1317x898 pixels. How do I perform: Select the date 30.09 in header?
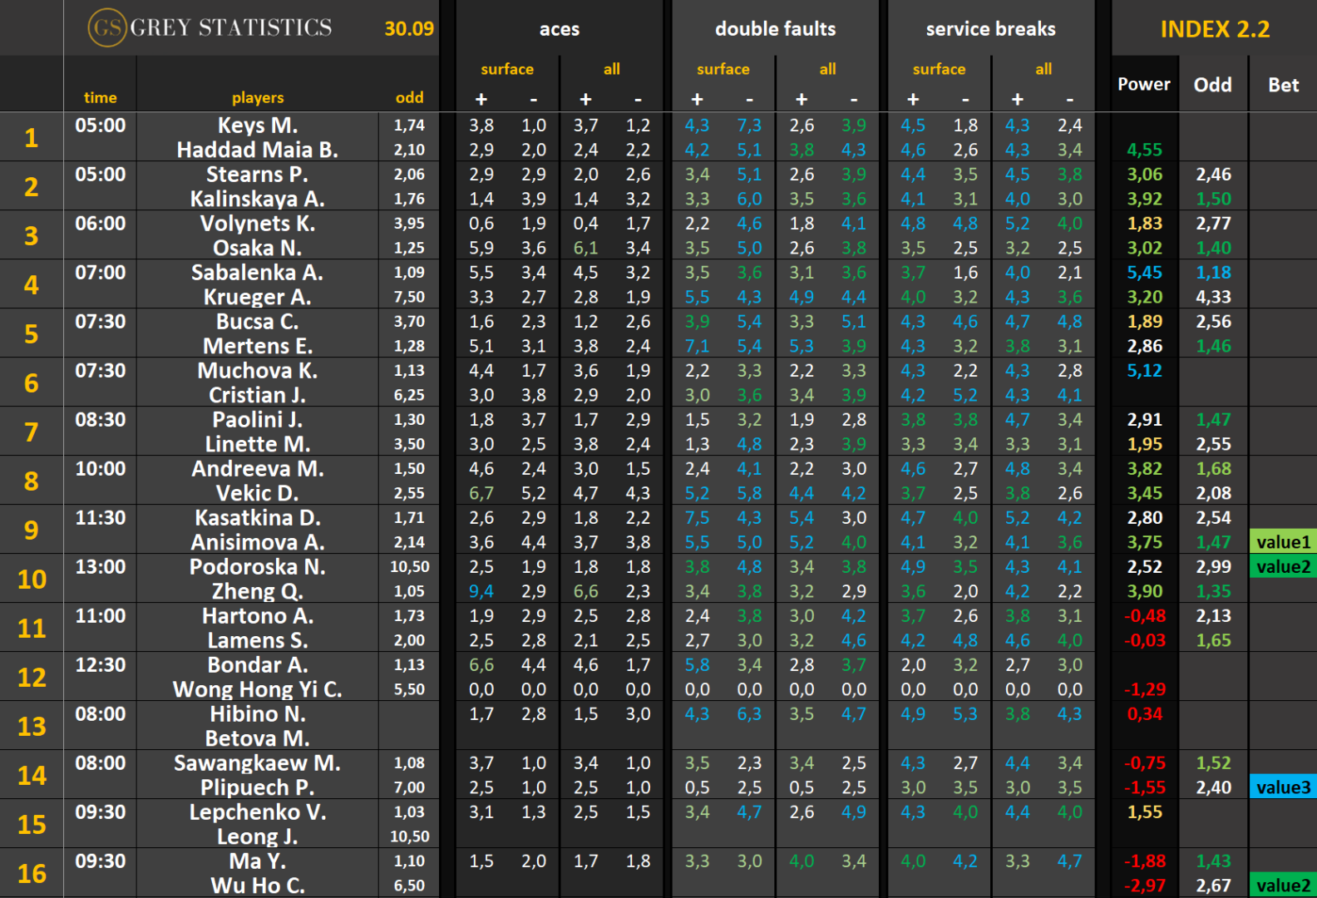tap(409, 28)
